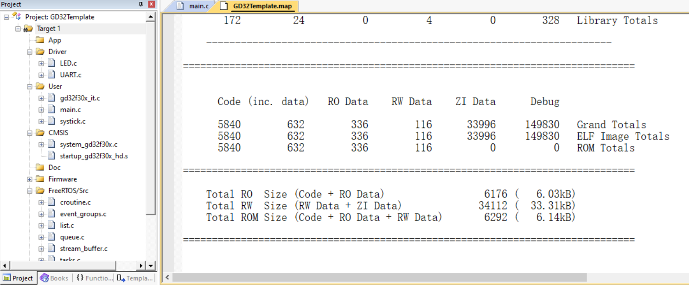Close the Project panel

tap(151, 4)
